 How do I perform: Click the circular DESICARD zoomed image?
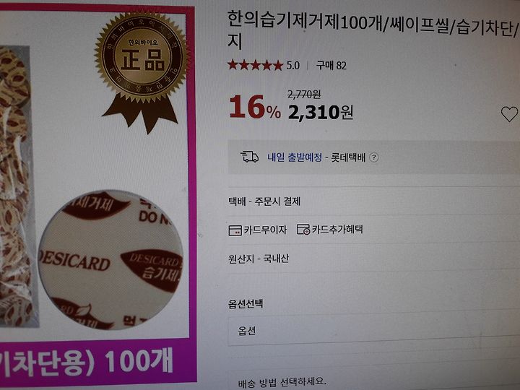(110, 260)
